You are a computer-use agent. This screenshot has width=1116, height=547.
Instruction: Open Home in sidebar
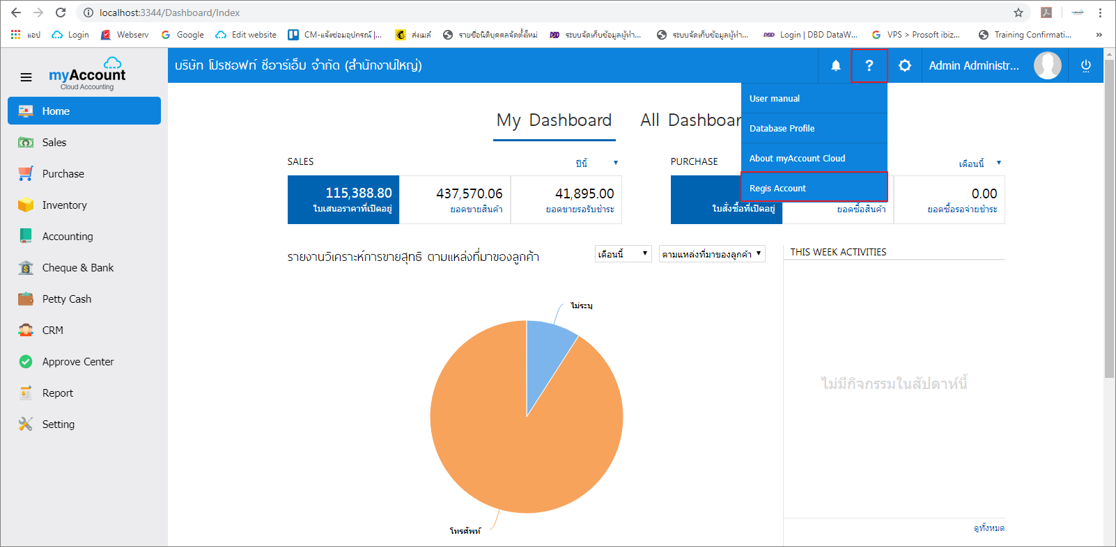tap(84, 111)
